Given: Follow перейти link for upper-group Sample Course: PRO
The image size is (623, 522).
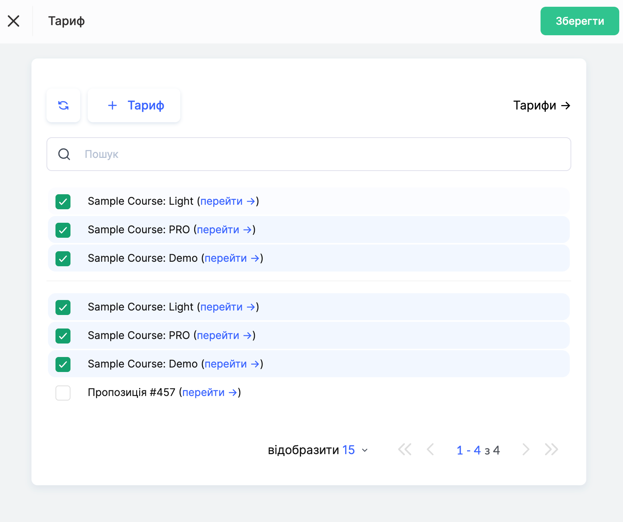Looking at the screenshot, I should pyautogui.click(x=225, y=230).
